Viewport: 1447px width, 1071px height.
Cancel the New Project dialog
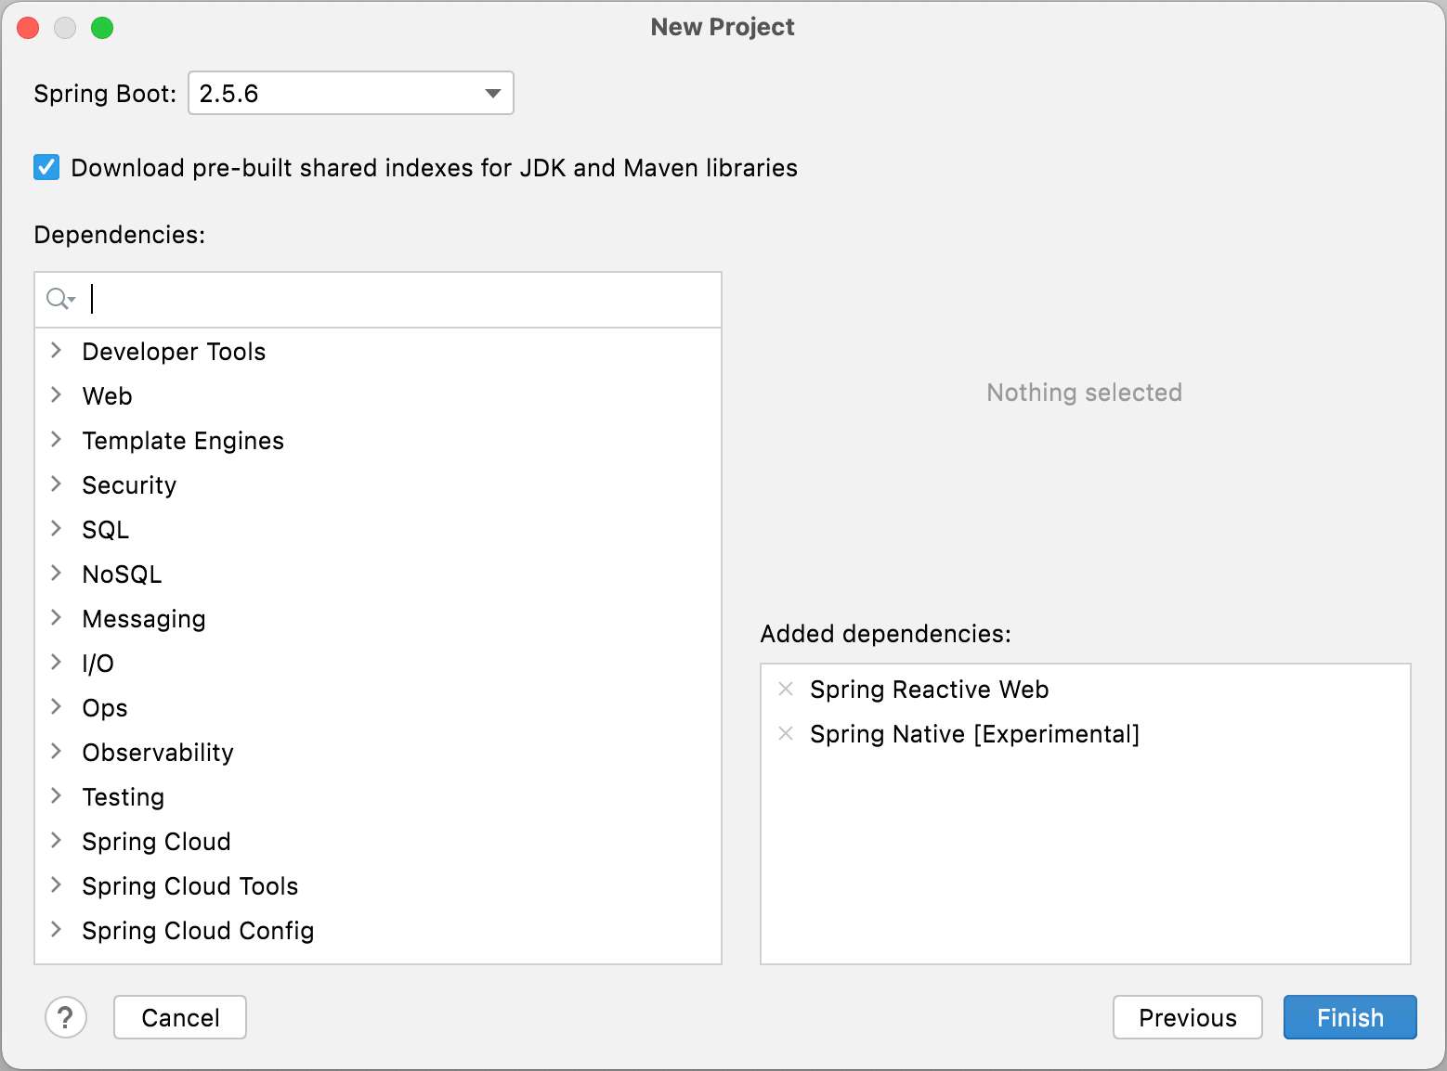180,1017
